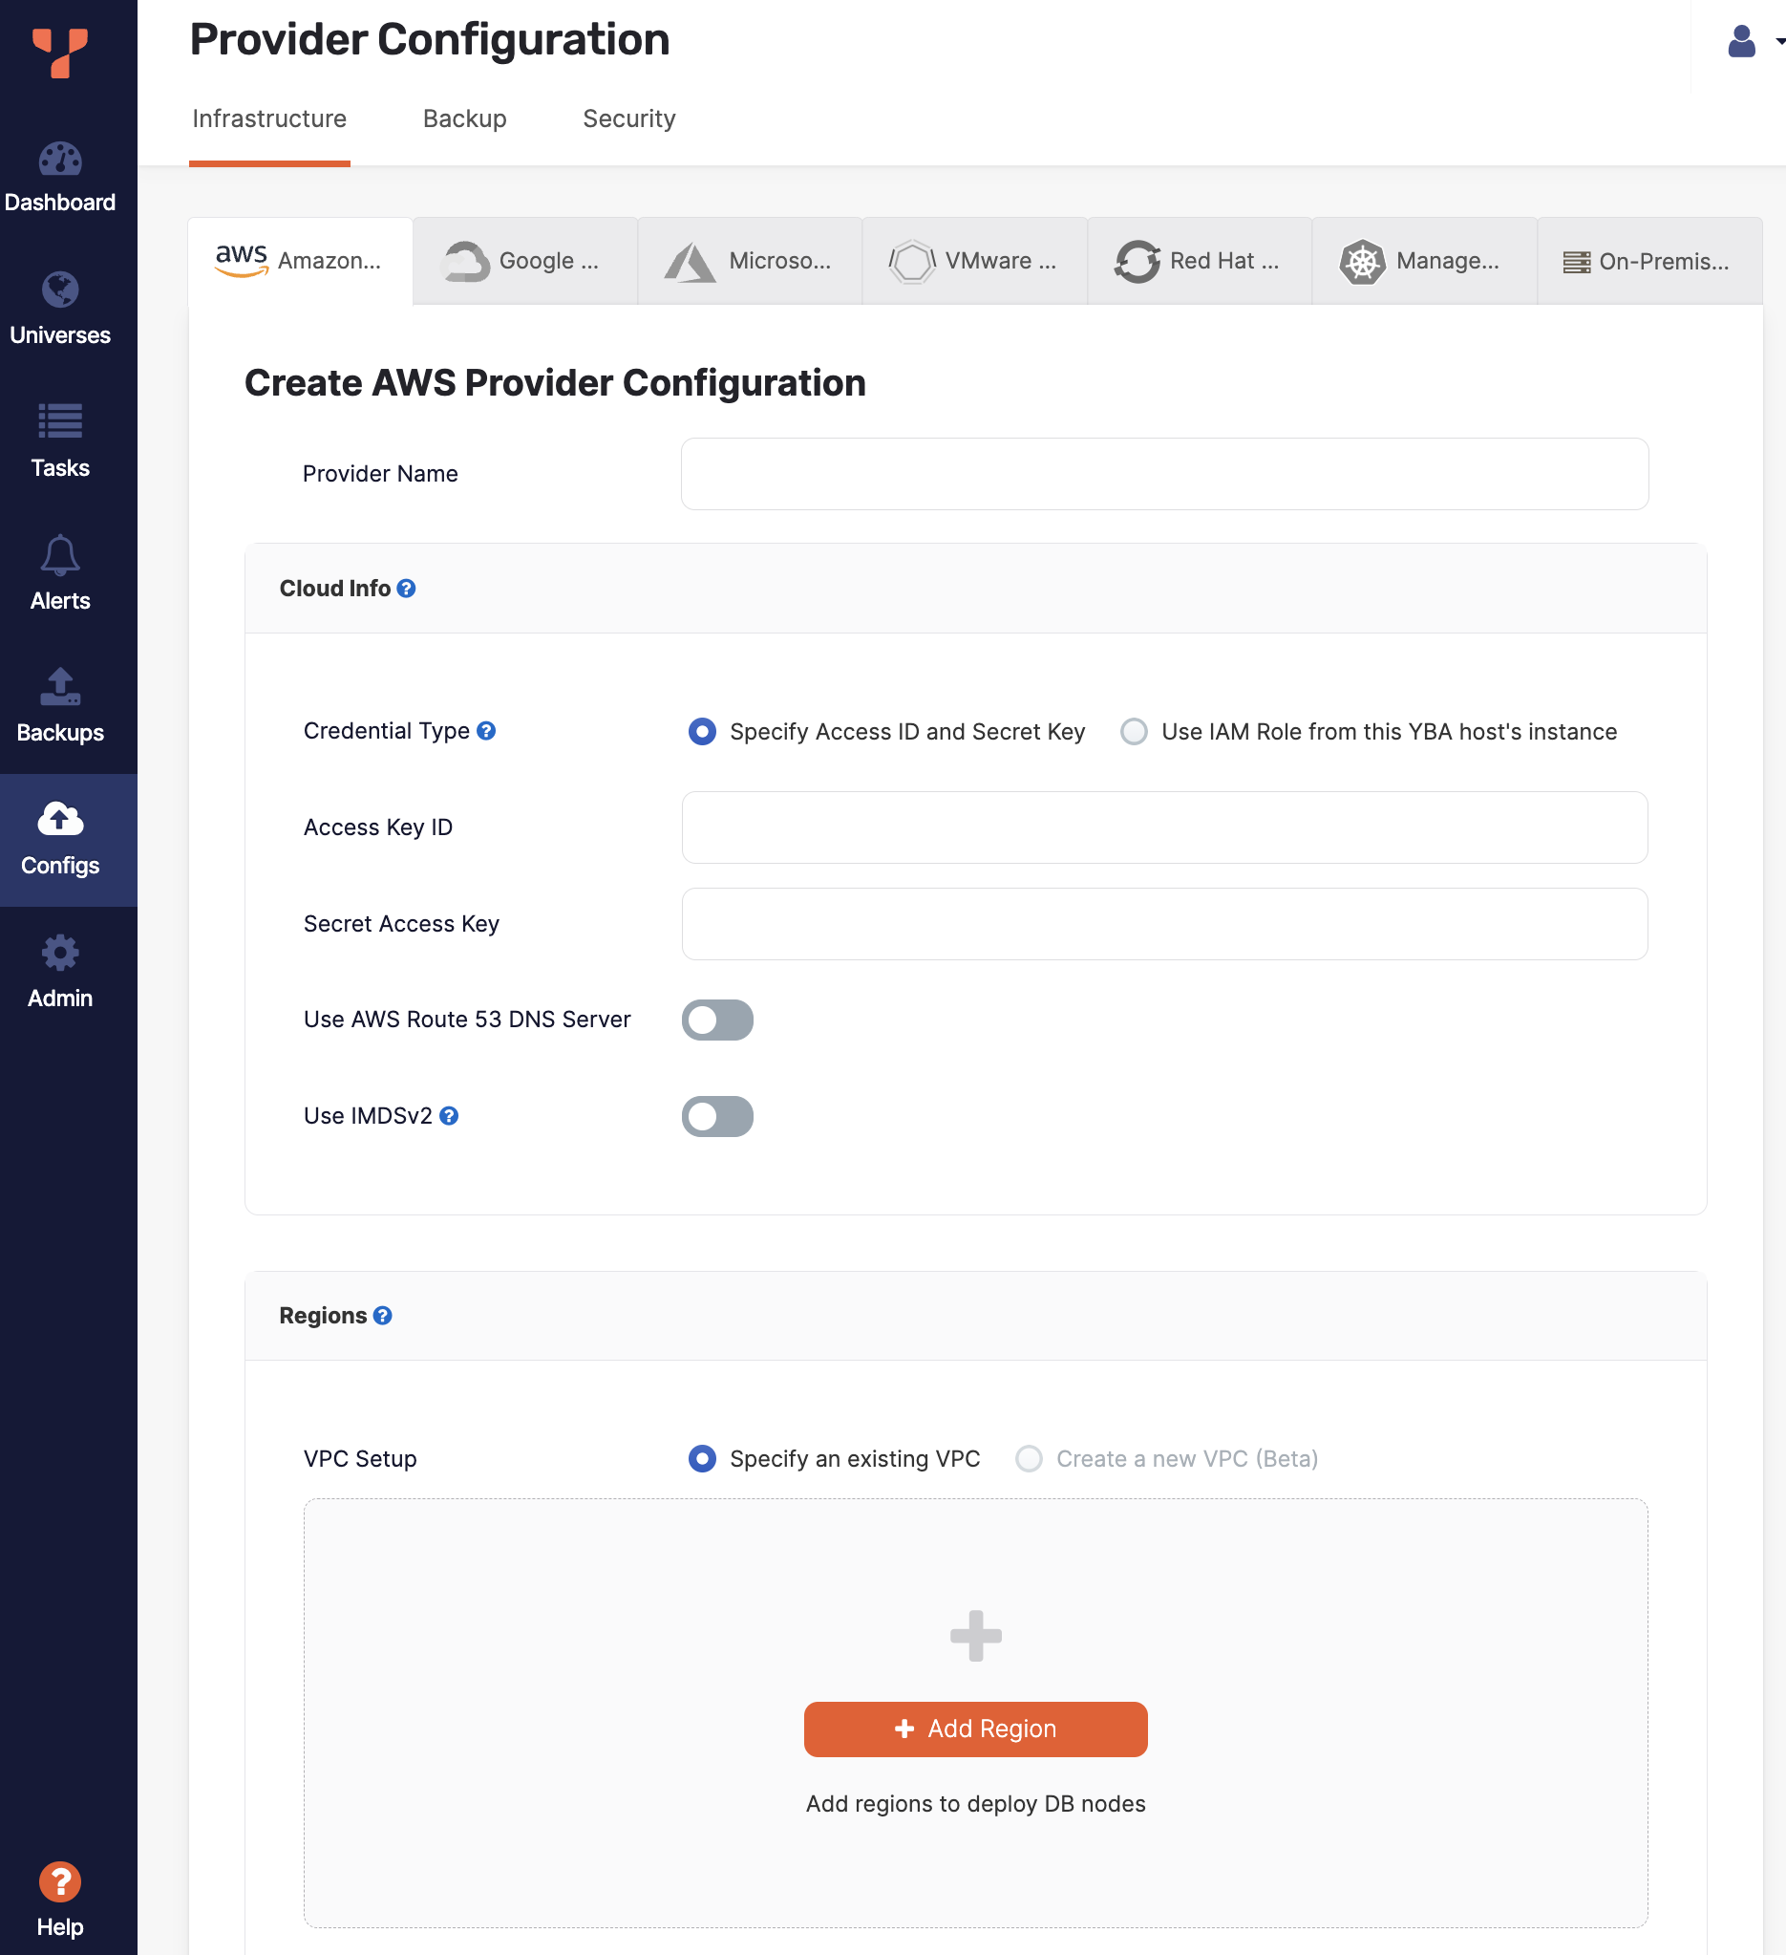Open the user profile icon top right
The height and width of the screenshot is (1955, 1786).
[x=1739, y=41]
